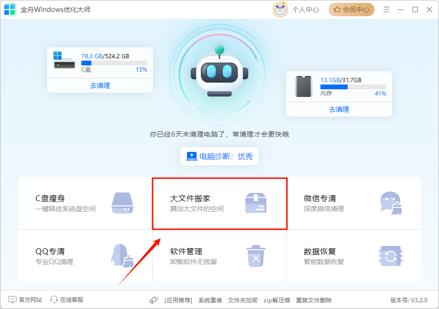
Task: Open 个人中心 personal center
Action: pos(306,10)
